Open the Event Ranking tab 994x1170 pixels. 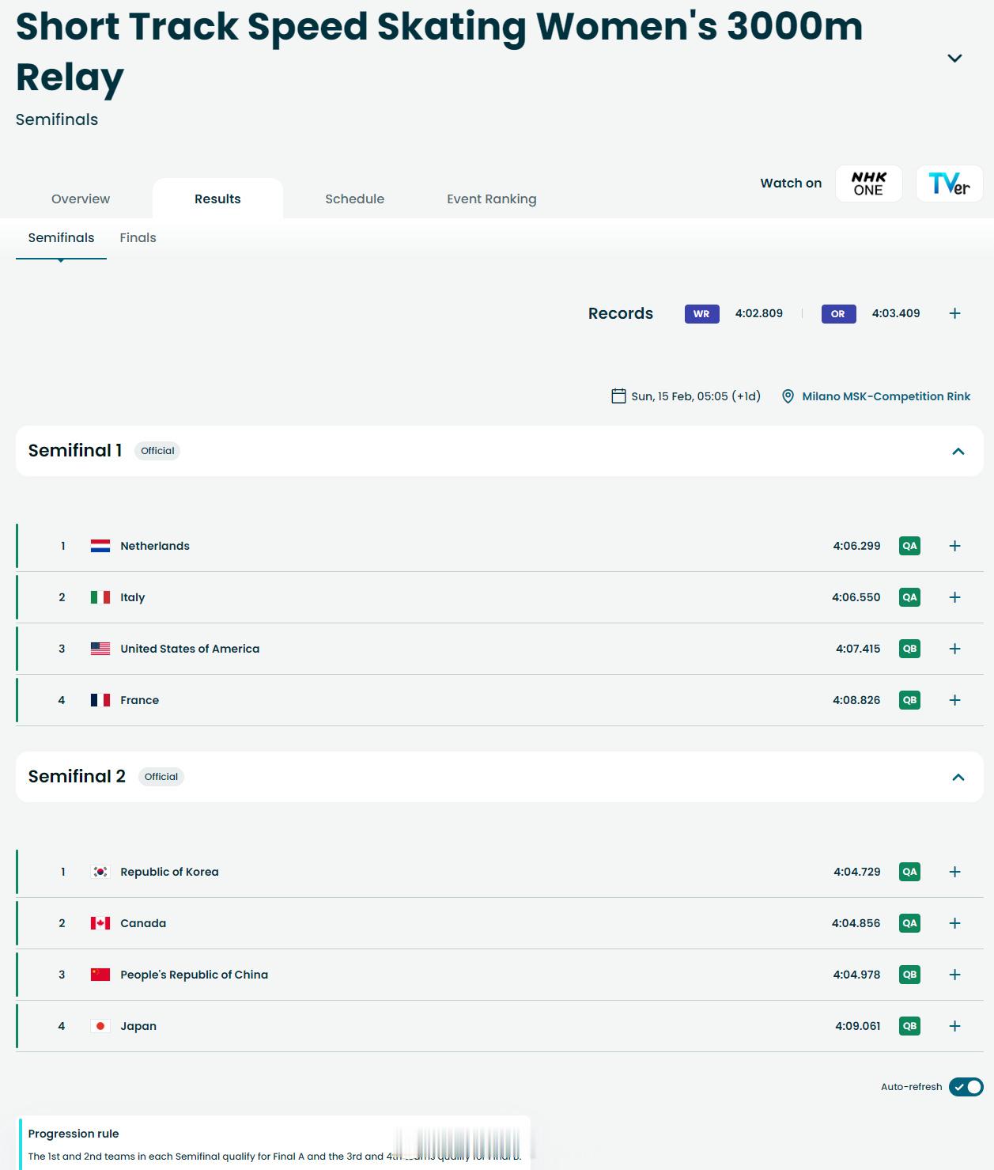point(491,199)
